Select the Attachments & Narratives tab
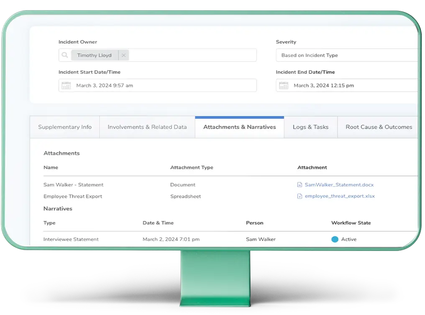The height and width of the screenshot is (315, 425). point(239,127)
